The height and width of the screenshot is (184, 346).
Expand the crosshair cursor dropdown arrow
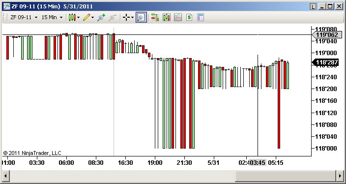point(132,17)
